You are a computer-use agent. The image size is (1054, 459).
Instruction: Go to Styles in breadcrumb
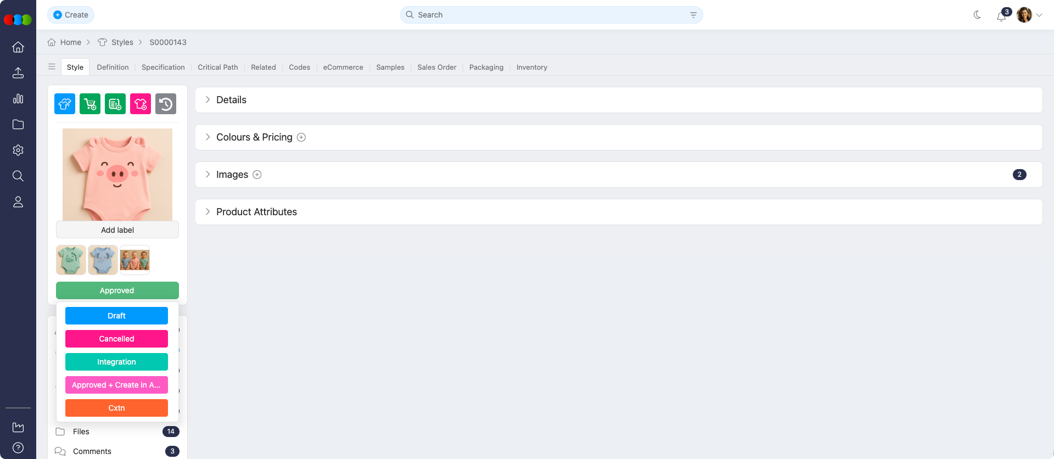click(122, 42)
